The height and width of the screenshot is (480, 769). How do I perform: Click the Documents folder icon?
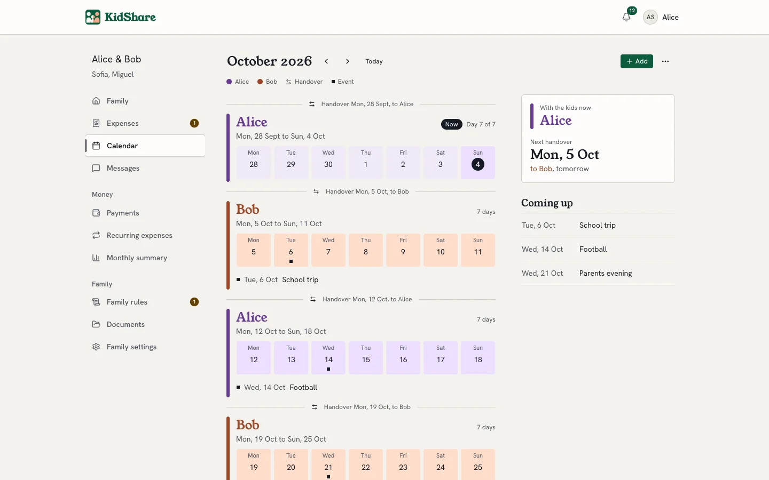click(x=96, y=324)
